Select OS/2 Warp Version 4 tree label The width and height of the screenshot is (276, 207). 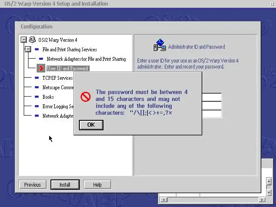tap(58, 40)
